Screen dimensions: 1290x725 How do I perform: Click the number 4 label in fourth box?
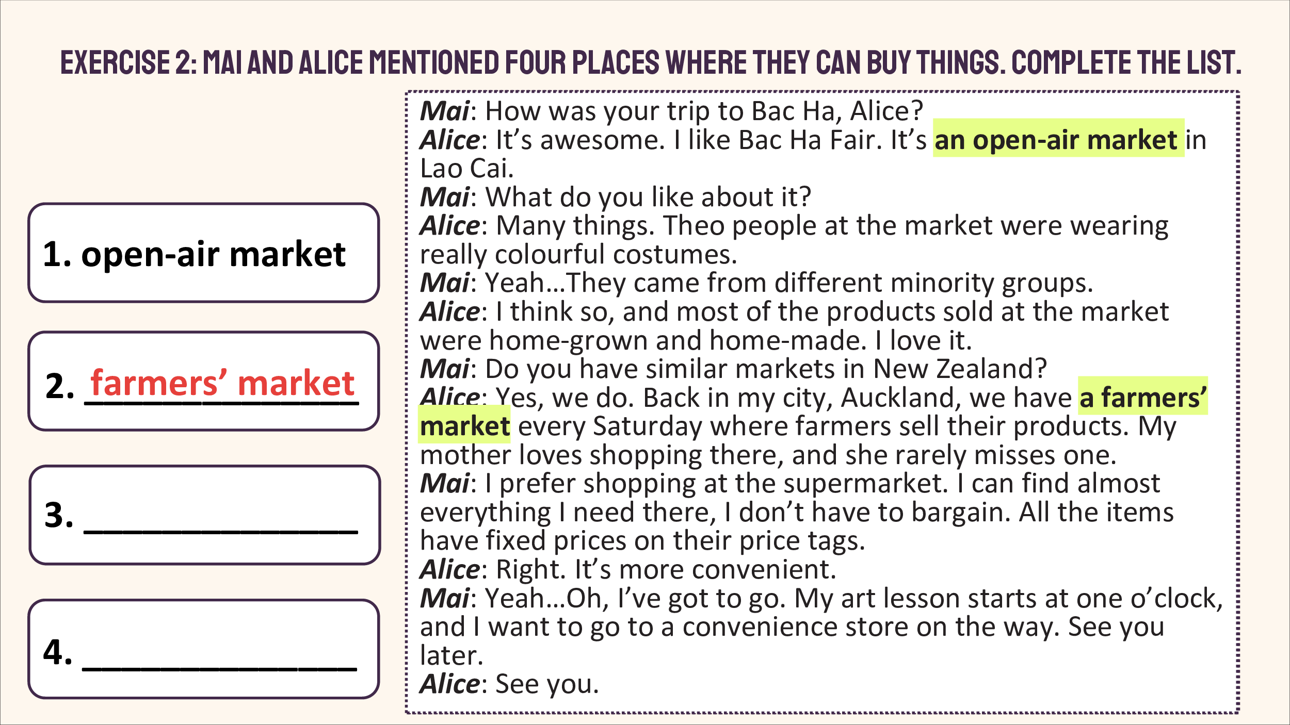[x=58, y=652]
